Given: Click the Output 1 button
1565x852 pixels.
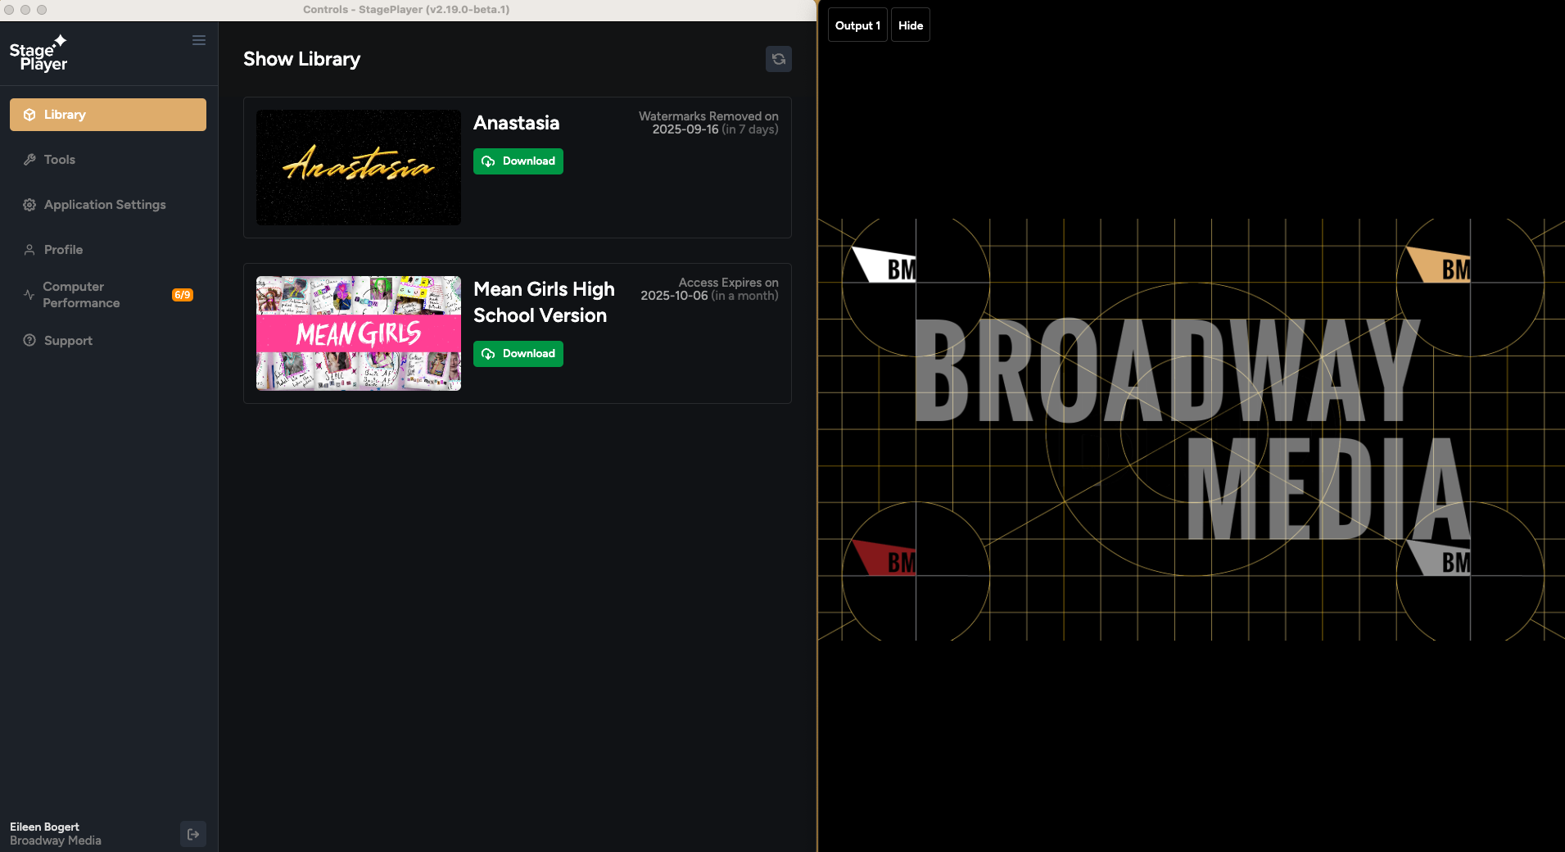Looking at the screenshot, I should 857,25.
